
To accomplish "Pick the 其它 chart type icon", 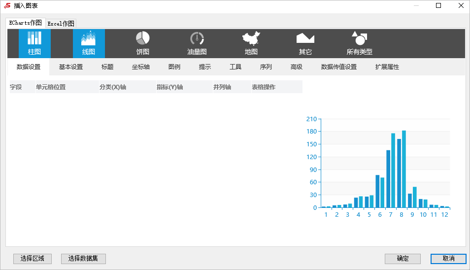I will click(x=305, y=43).
